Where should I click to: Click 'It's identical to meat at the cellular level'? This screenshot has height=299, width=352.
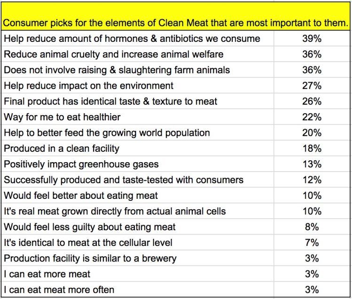pos(88,243)
